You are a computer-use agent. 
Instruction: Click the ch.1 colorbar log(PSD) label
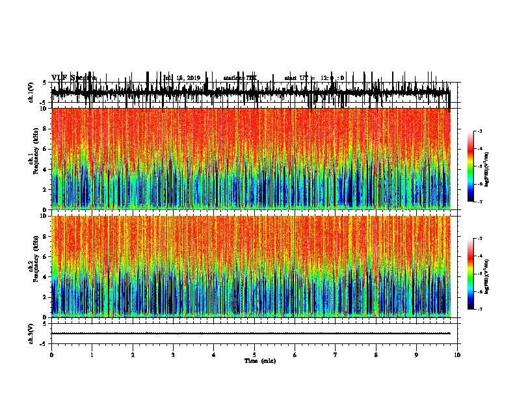tap(487, 169)
